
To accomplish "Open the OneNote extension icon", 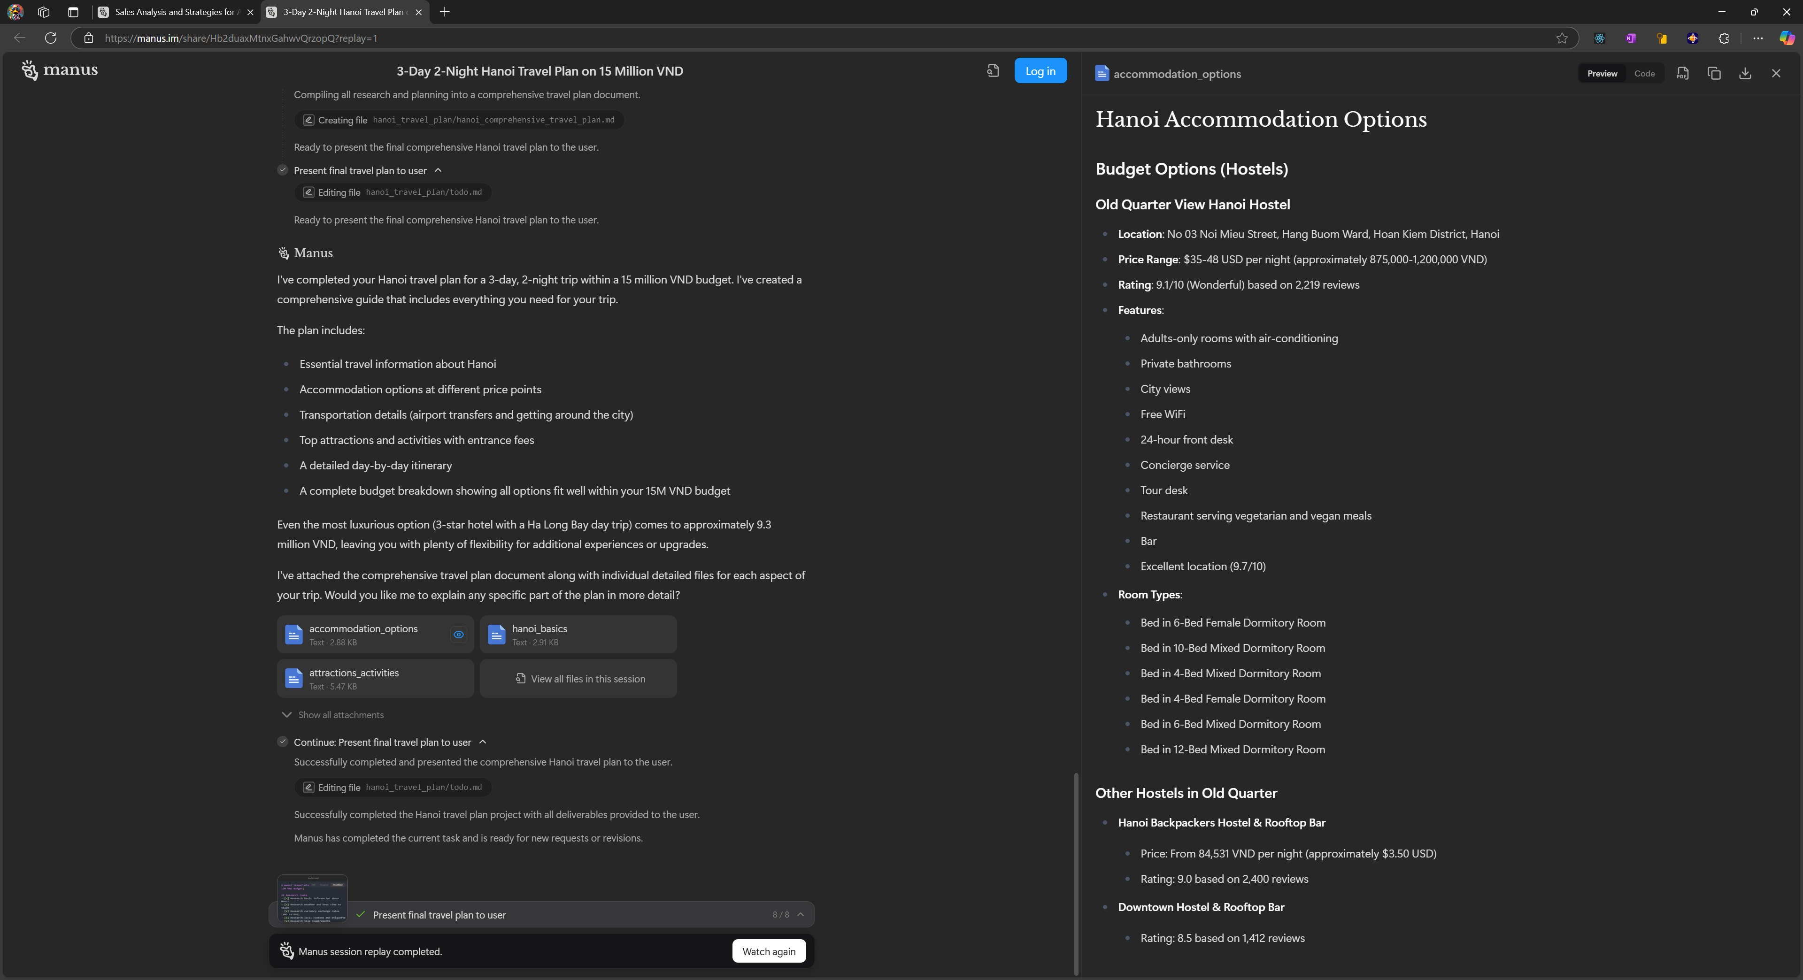I will [1631, 38].
